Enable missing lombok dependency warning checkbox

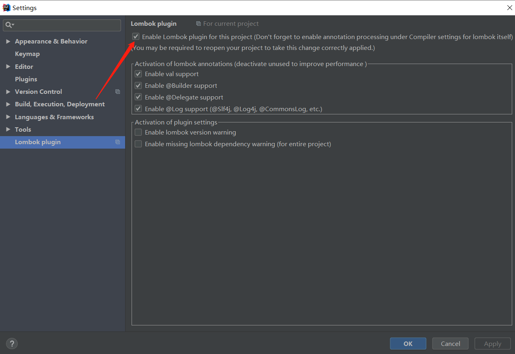coord(138,144)
